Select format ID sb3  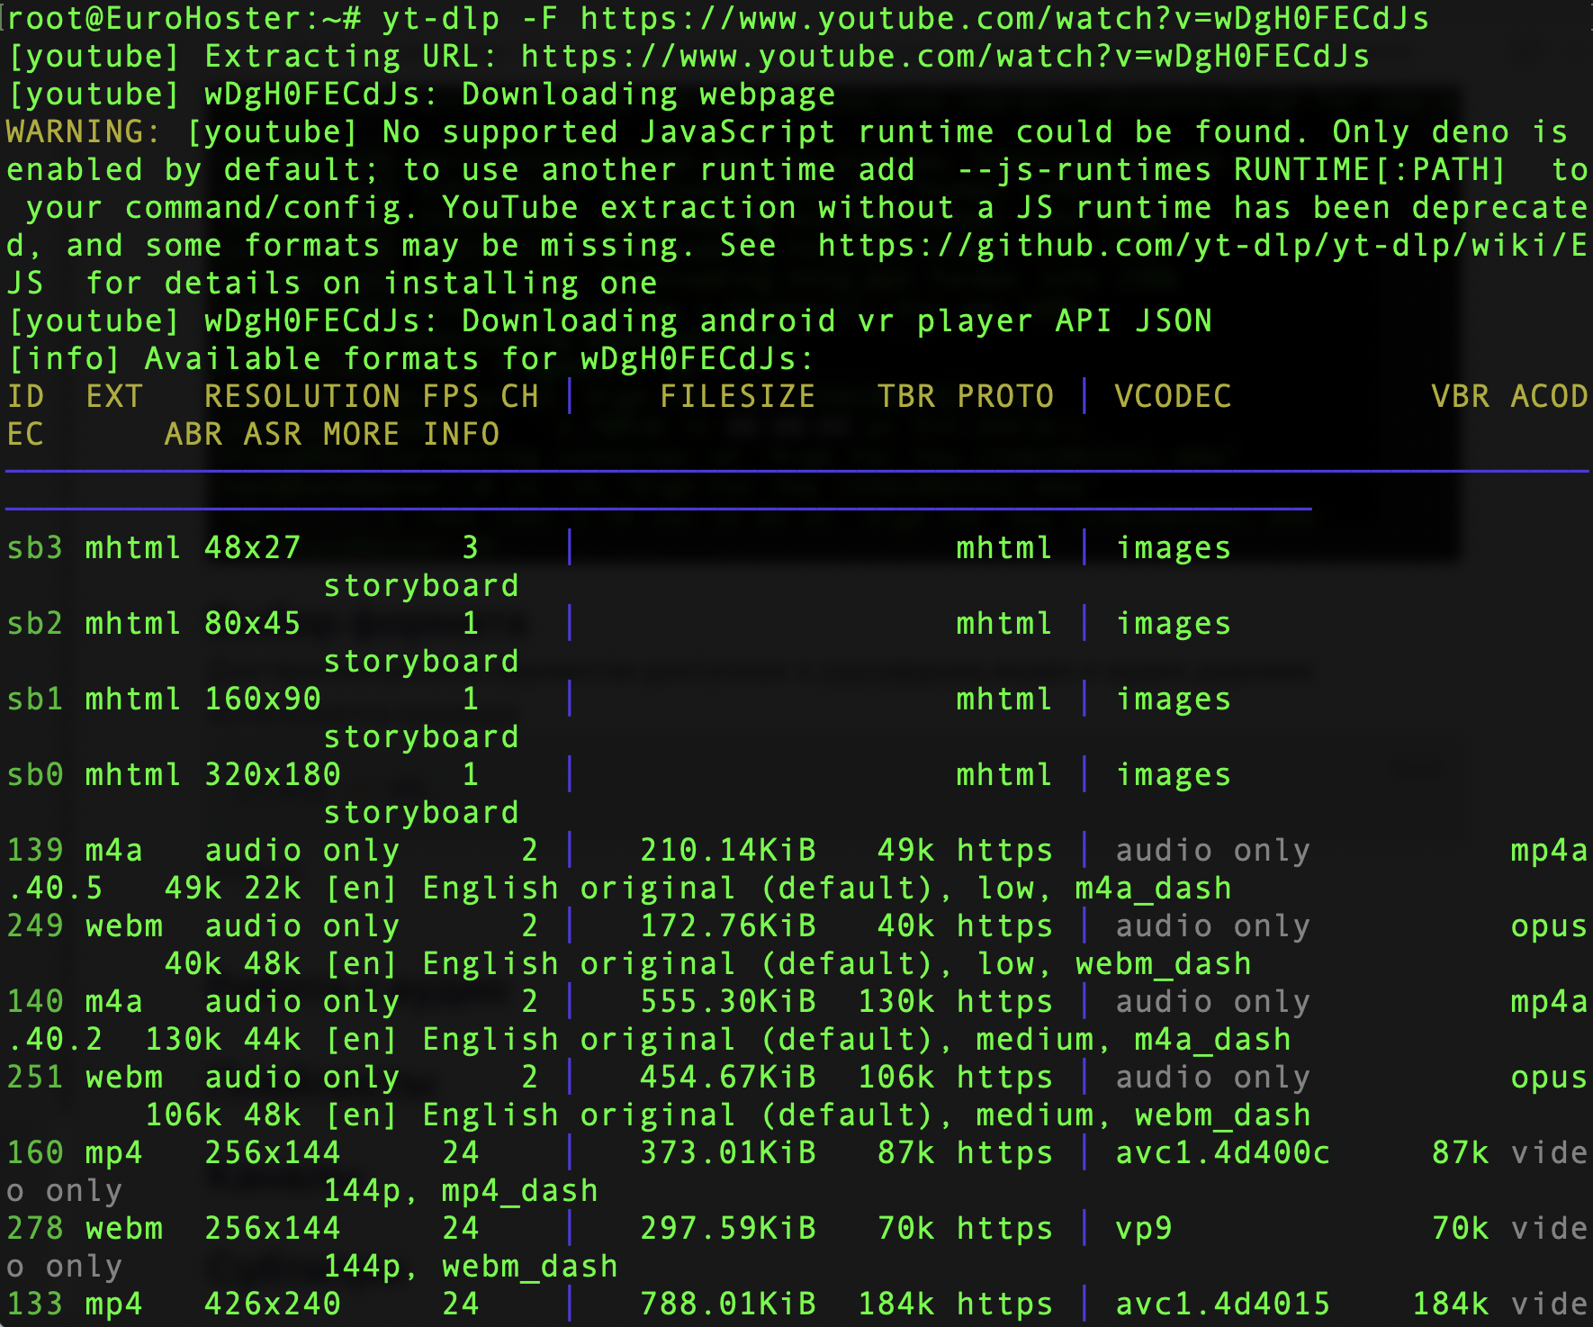pos(35,547)
